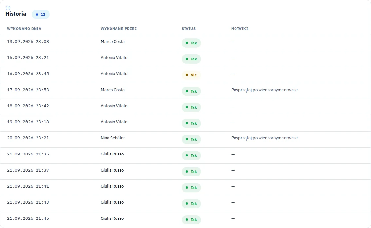Select the timestamp 20.09.2026 23:21

point(28,138)
